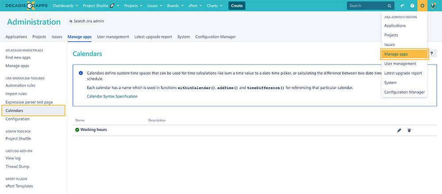This screenshot has width=442, height=194.
Task: Choose System in the gear dropdown menu
Action: pyautogui.click(x=390, y=83)
